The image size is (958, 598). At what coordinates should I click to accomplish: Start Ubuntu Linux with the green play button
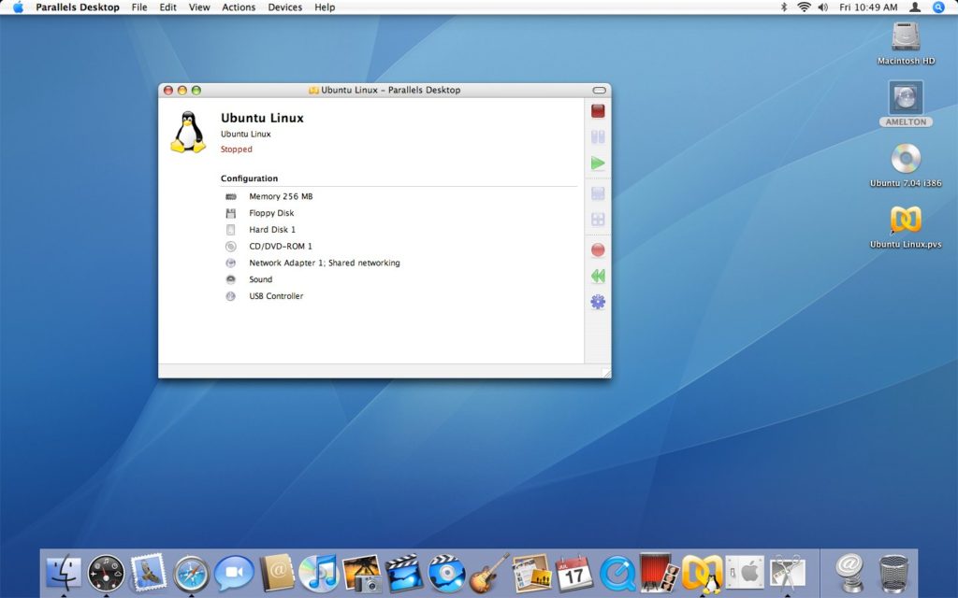(598, 163)
